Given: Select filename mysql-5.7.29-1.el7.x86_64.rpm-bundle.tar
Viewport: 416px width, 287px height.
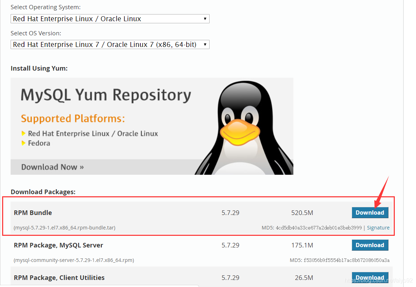Looking at the screenshot, I should pos(64,228).
